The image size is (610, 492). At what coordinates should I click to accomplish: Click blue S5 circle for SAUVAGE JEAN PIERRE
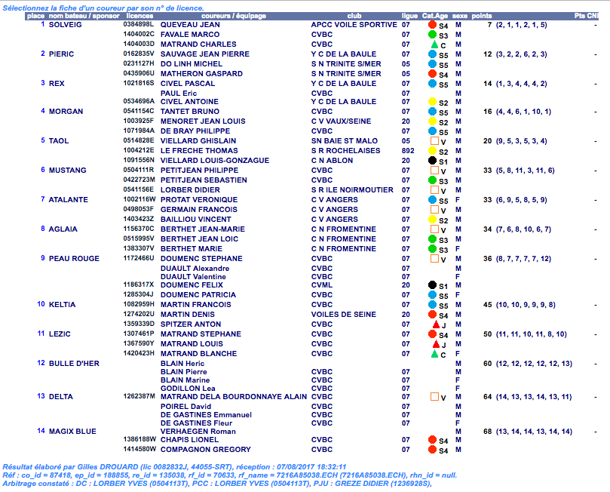click(433, 55)
